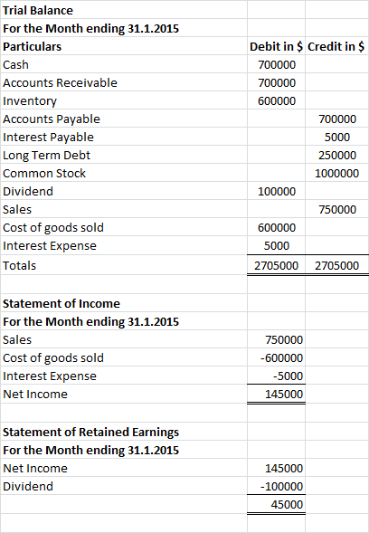Select the 750000 credit in Trial Balance Sales row
369x533 pixels.
click(x=337, y=209)
